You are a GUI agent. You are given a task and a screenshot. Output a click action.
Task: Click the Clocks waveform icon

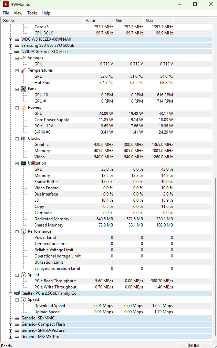[x=23, y=138]
